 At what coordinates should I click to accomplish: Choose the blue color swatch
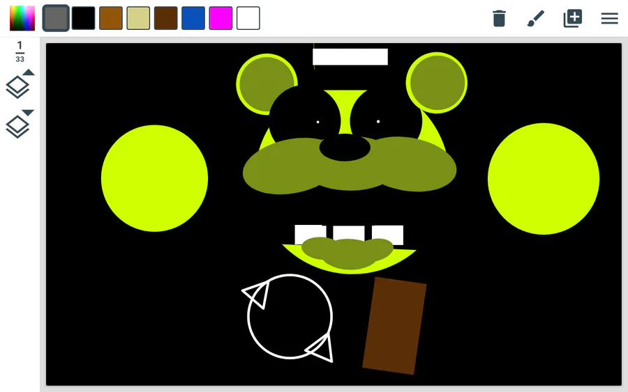tap(193, 18)
